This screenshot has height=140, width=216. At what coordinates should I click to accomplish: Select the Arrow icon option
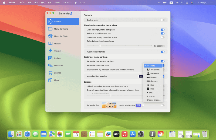tap(153, 96)
